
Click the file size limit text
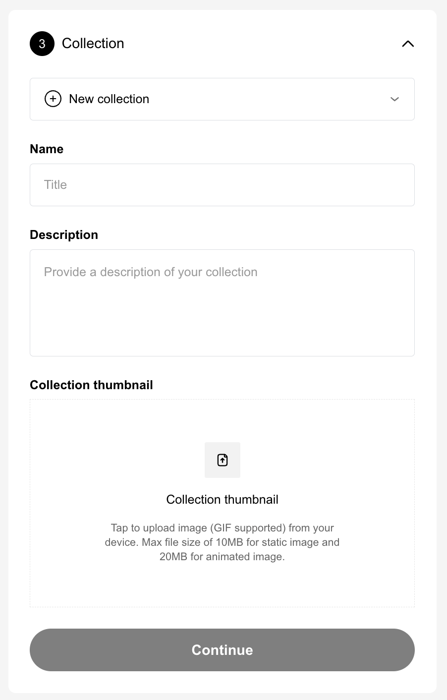point(222,550)
